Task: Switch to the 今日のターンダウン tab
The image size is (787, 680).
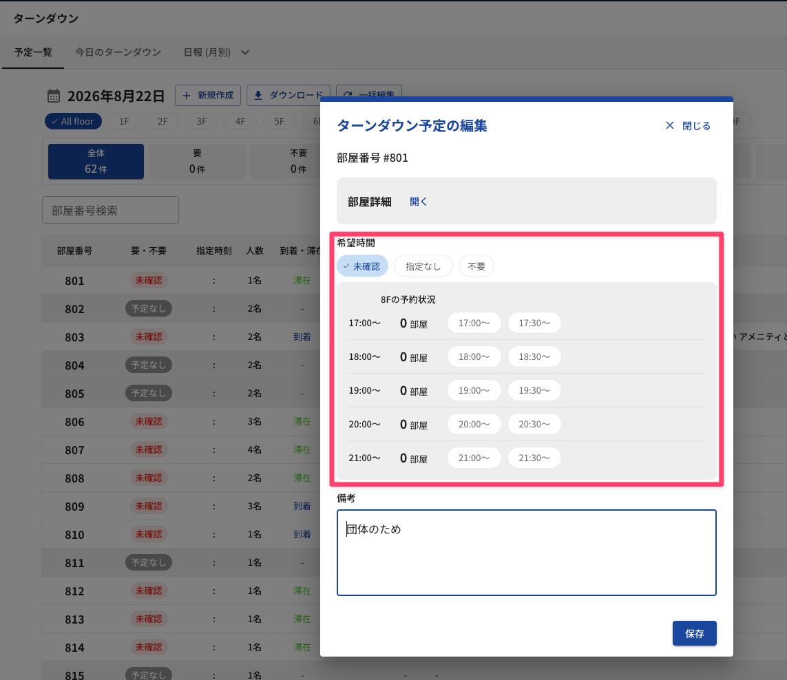Action: [118, 52]
